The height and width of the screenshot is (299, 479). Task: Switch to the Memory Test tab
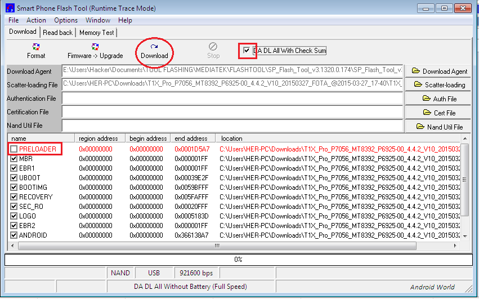pos(97,33)
